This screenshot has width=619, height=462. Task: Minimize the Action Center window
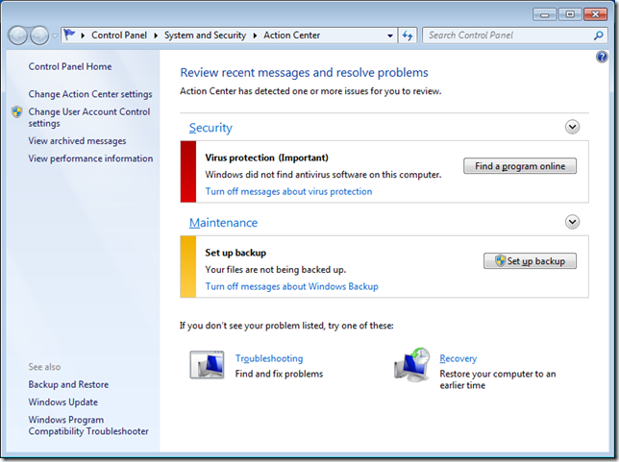point(544,14)
